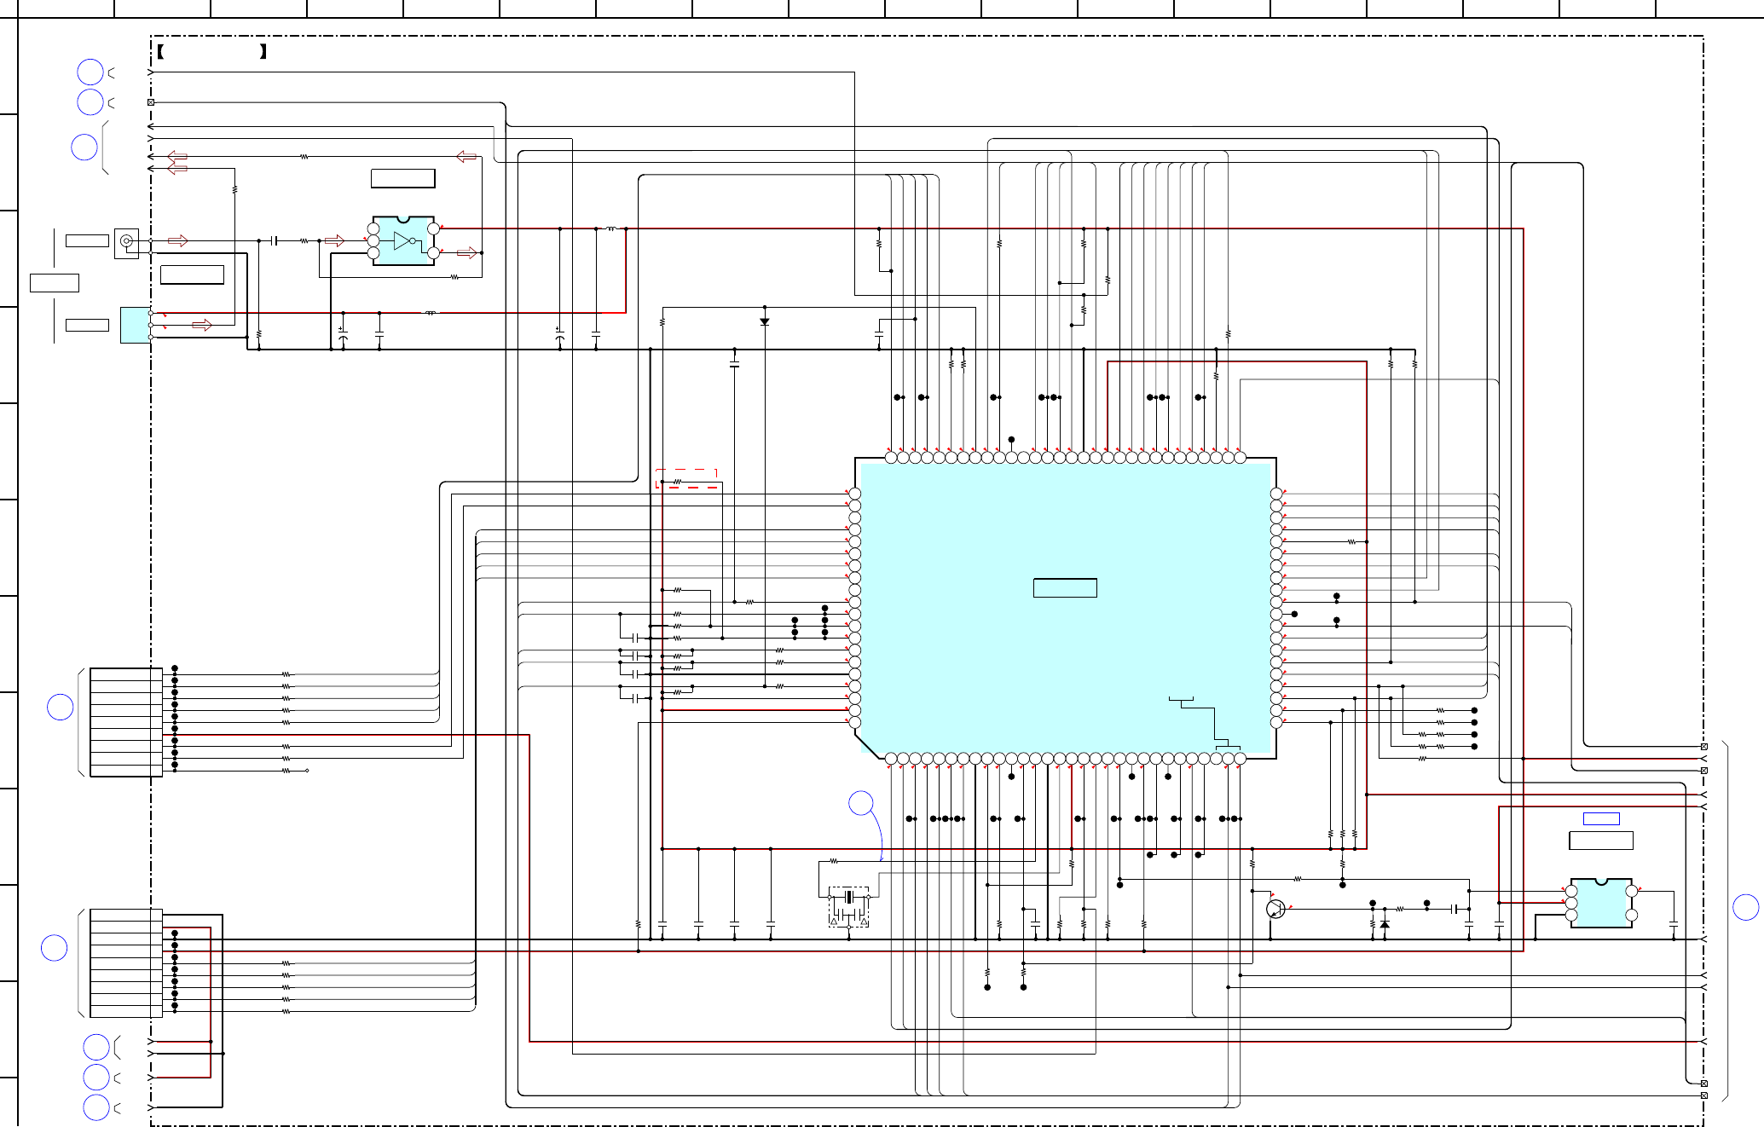Screen dimensions: 1764x1127
Task: Select the blue circle with the curved leader line
Action: pyautogui.click(x=861, y=803)
